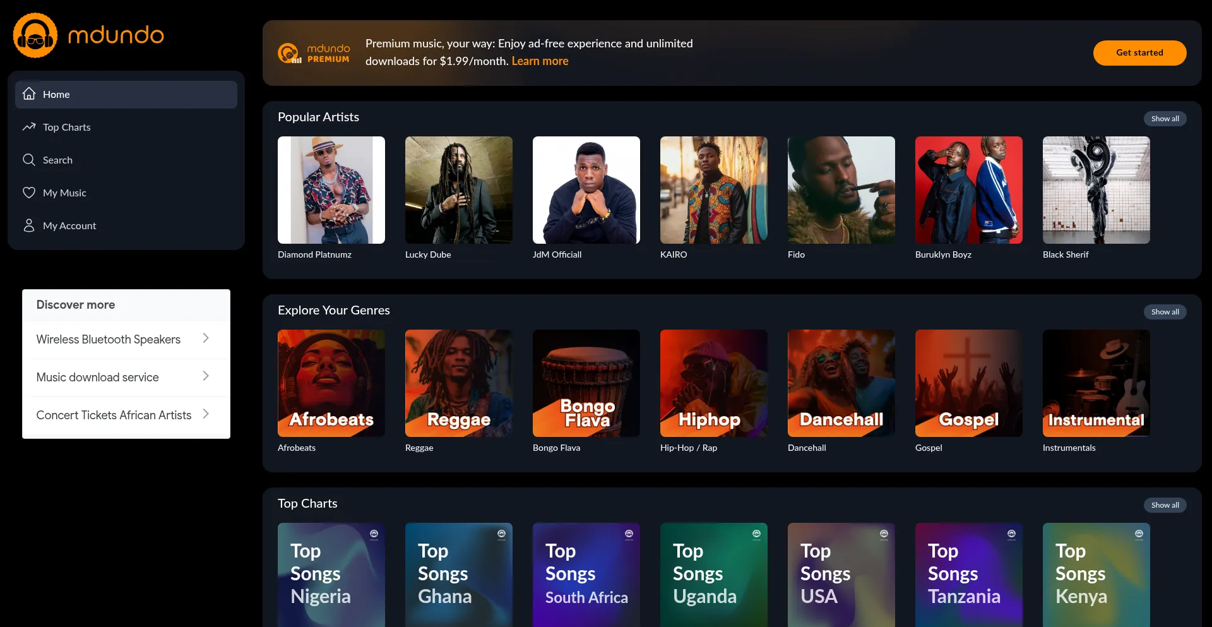Click the Black Sherif name label
This screenshot has width=1212, height=627.
click(x=1066, y=254)
